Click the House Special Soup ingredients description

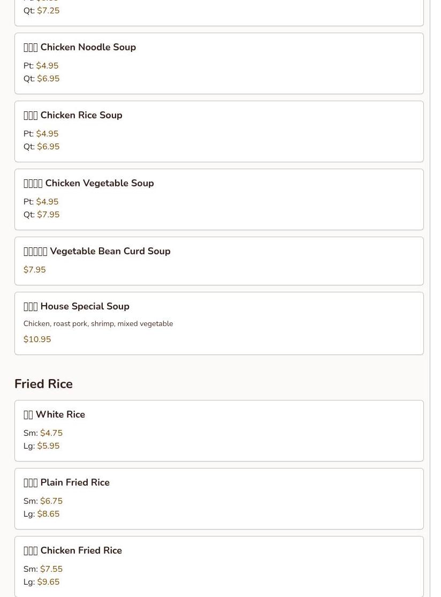point(98,324)
